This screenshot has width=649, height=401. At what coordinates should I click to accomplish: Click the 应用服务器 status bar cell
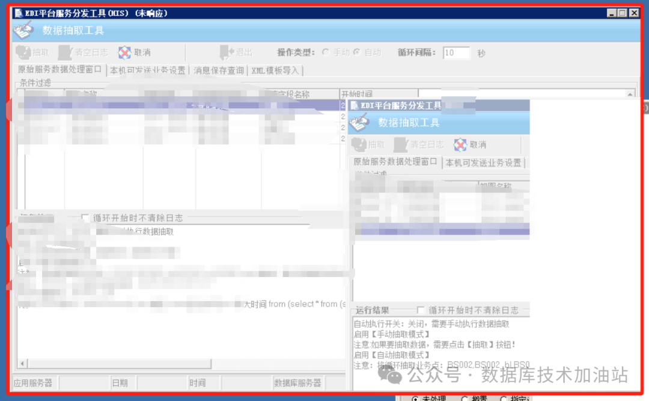pos(33,383)
